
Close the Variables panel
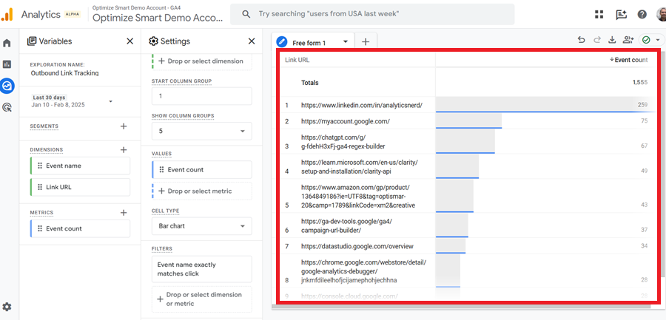[130, 41]
